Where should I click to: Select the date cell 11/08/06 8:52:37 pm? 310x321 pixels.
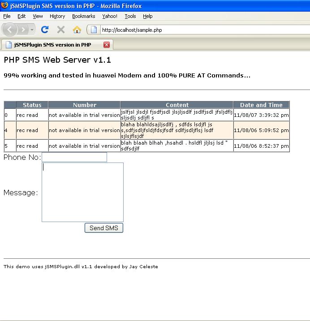(x=261, y=146)
